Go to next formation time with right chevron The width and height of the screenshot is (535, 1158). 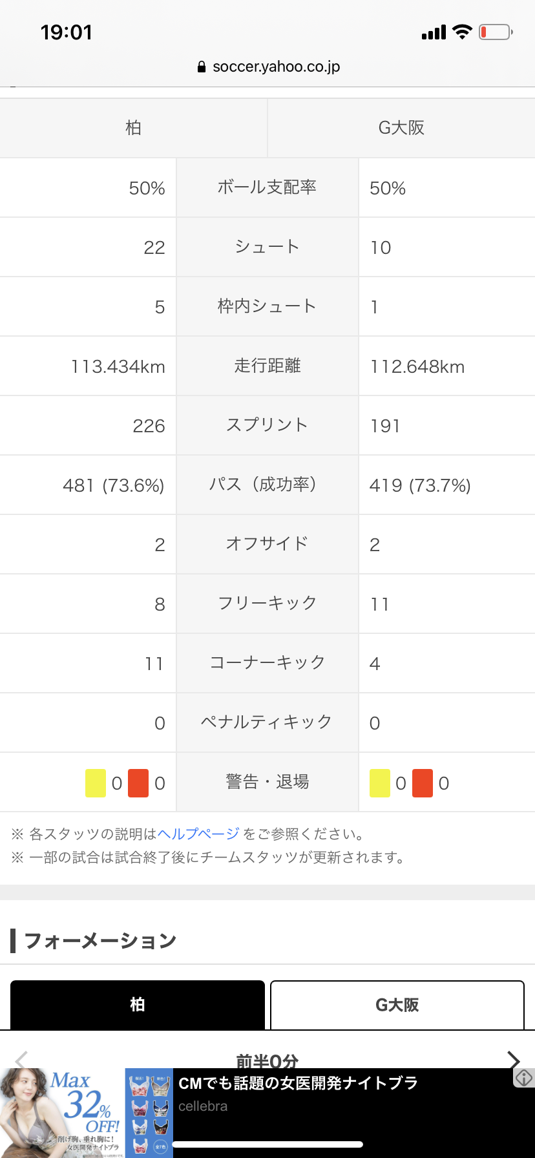(x=514, y=1060)
